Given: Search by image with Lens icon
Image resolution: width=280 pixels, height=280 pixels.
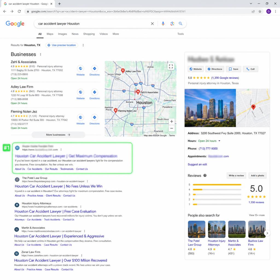Looking at the screenshot, I should [172, 24].
